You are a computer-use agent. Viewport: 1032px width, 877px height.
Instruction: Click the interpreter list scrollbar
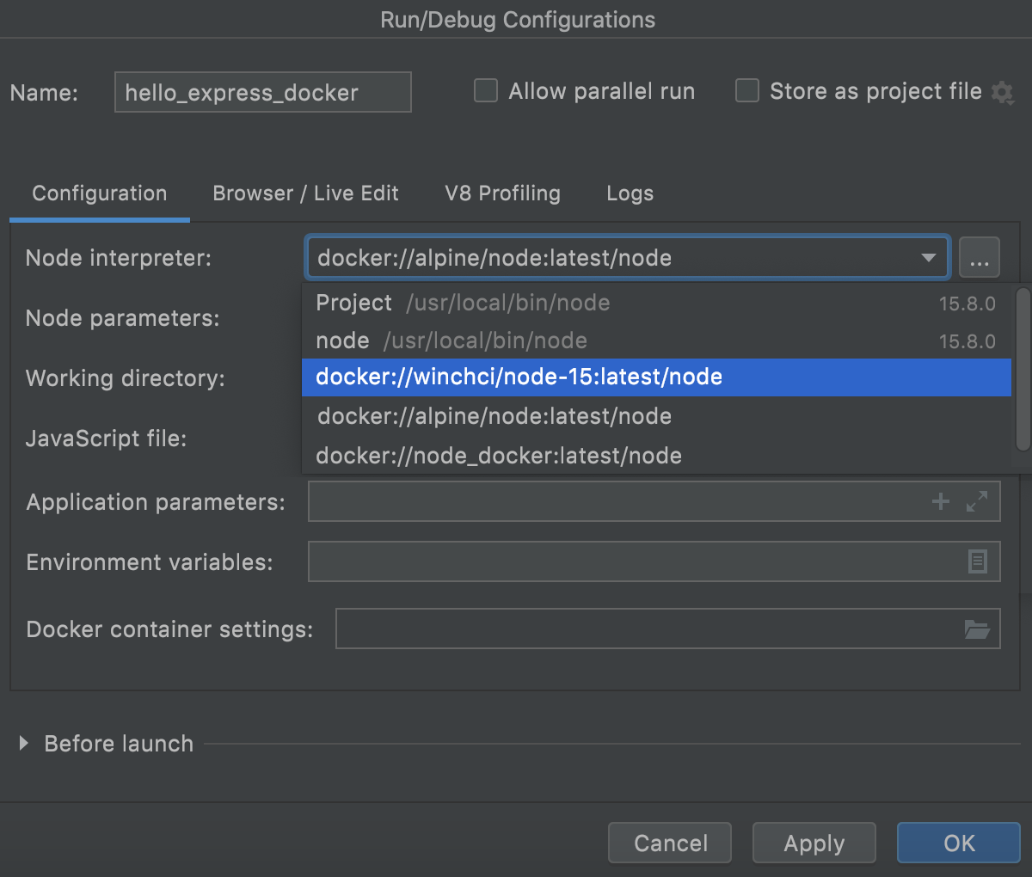click(x=1022, y=370)
